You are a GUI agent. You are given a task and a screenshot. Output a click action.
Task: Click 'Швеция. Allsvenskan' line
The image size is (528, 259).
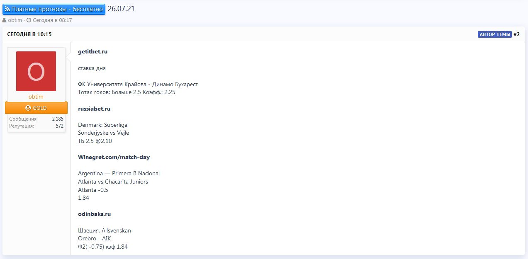click(x=105, y=230)
